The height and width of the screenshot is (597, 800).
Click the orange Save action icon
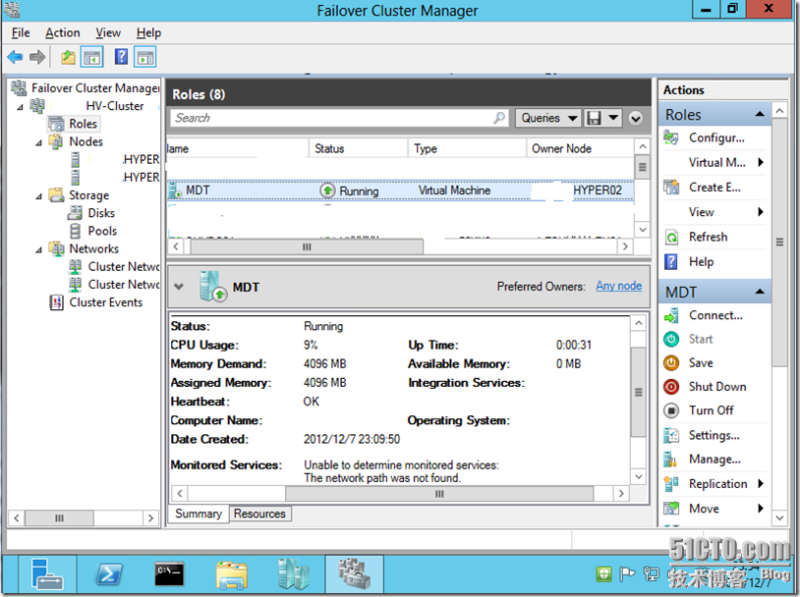tap(671, 363)
